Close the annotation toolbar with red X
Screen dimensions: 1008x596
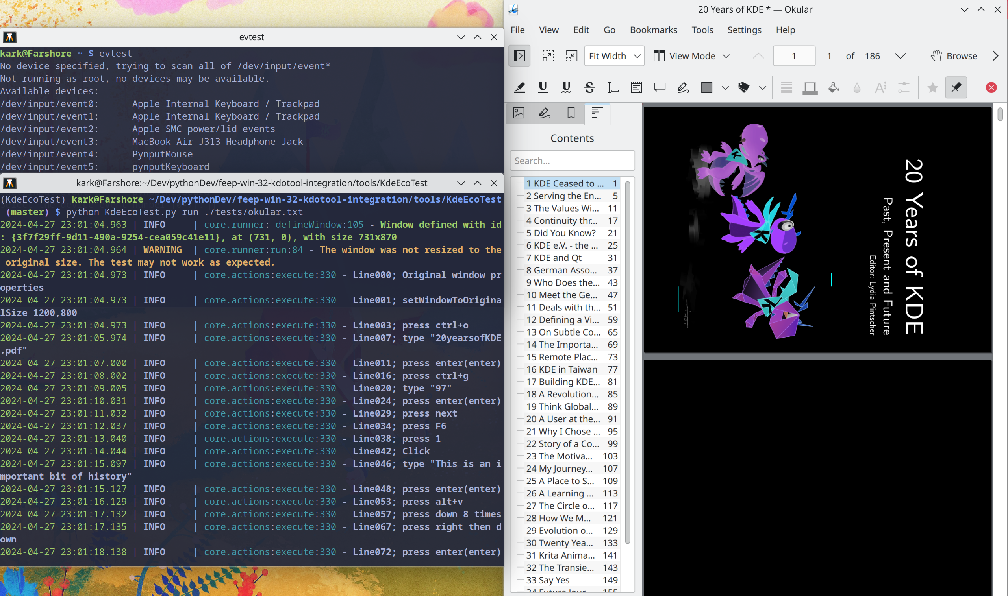coord(991,88)
